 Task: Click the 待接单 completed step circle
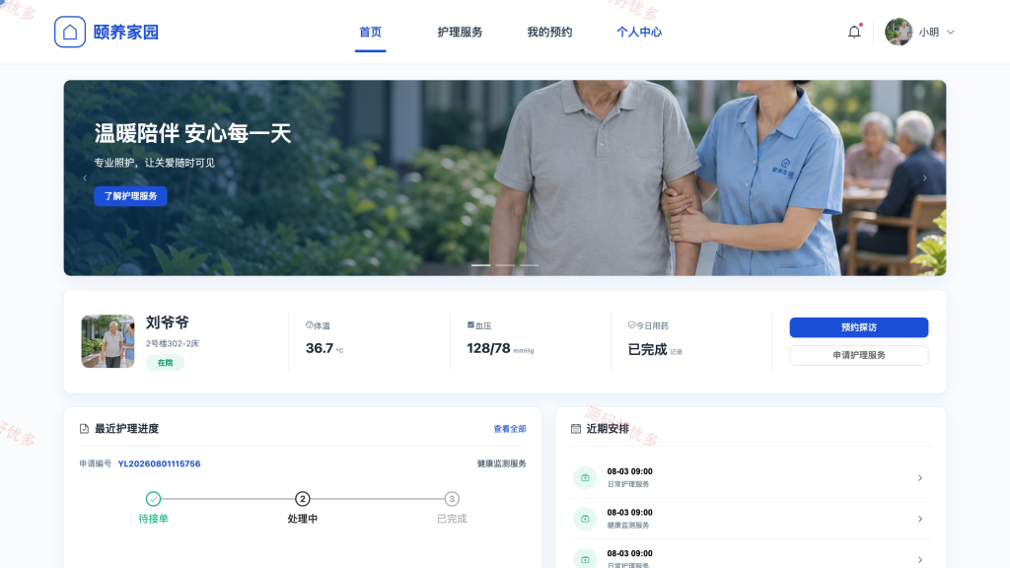pyautogui.click(x=153, y=498)
